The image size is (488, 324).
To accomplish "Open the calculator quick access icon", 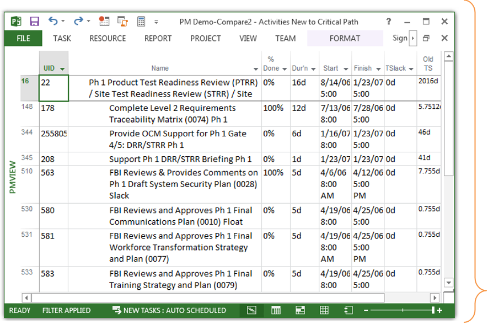I will tap(141, 21).
